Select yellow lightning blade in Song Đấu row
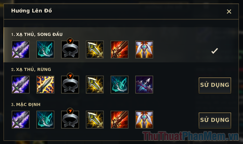 (x=95, y=50)
